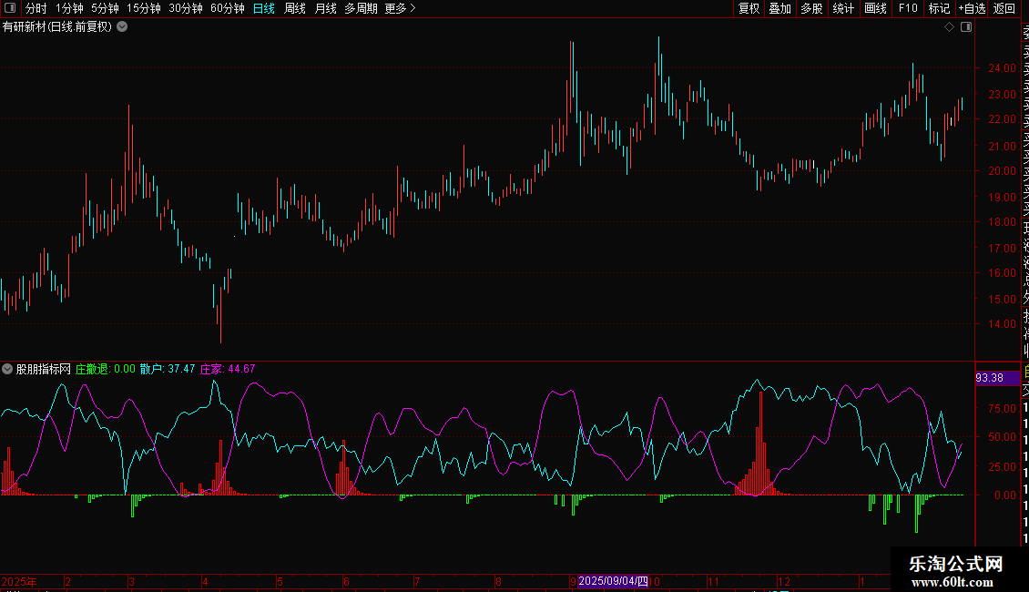Switch to 分时 intraday view
The width and height of the screenshot is (1029, 592).
tap(36, 8)
